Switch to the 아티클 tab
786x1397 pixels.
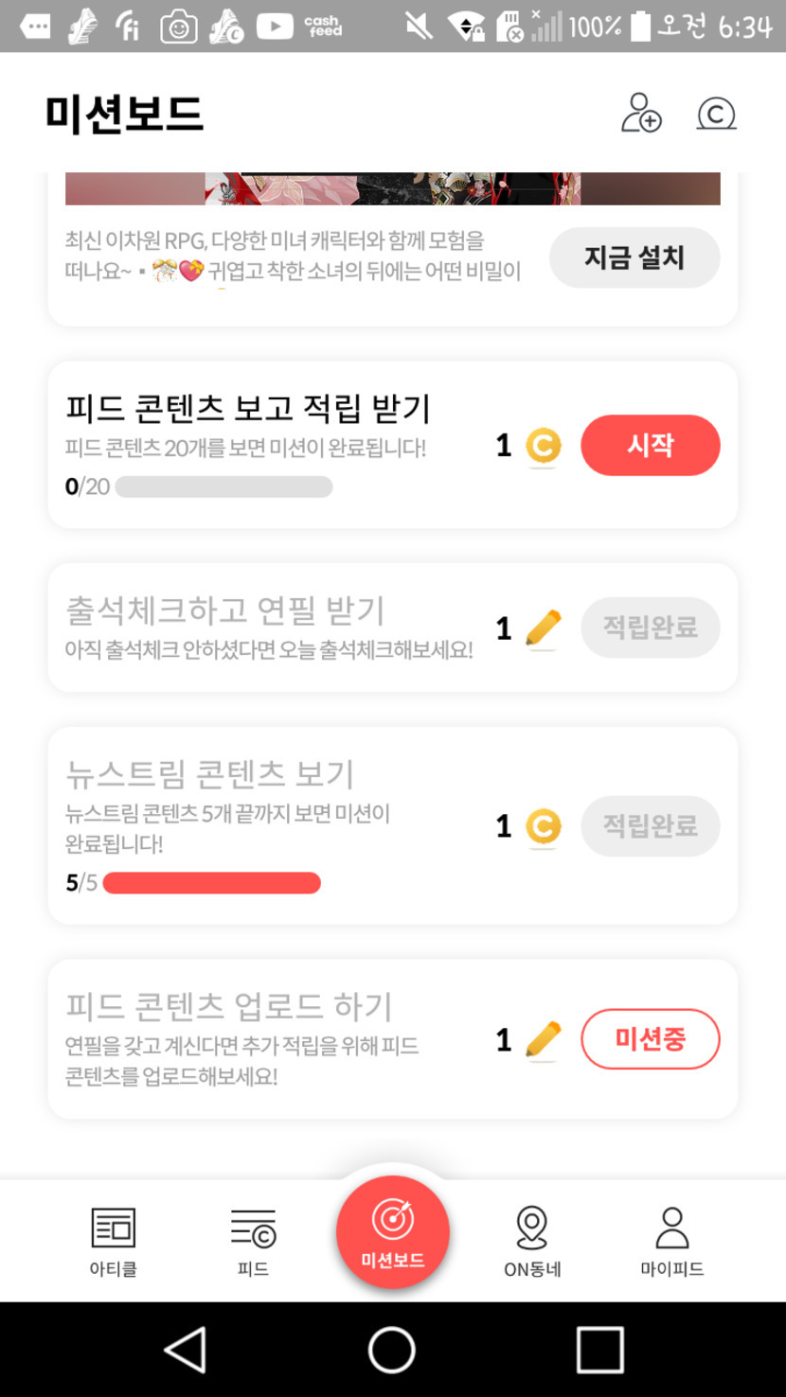[x=113, y=1242]
